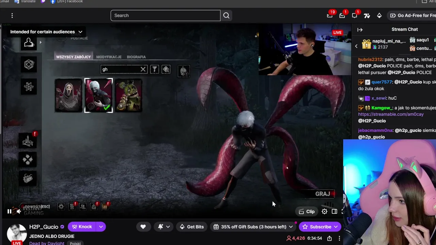Image resolution: width=436 pixels, height=245 pixels.
Task: Click the Polski language tag
Action: pos(75,243)
